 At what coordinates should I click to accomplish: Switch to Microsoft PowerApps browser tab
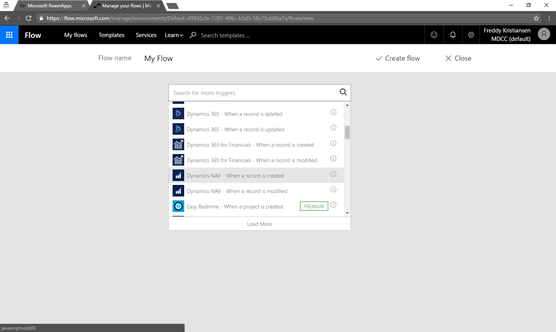point(49,6)
